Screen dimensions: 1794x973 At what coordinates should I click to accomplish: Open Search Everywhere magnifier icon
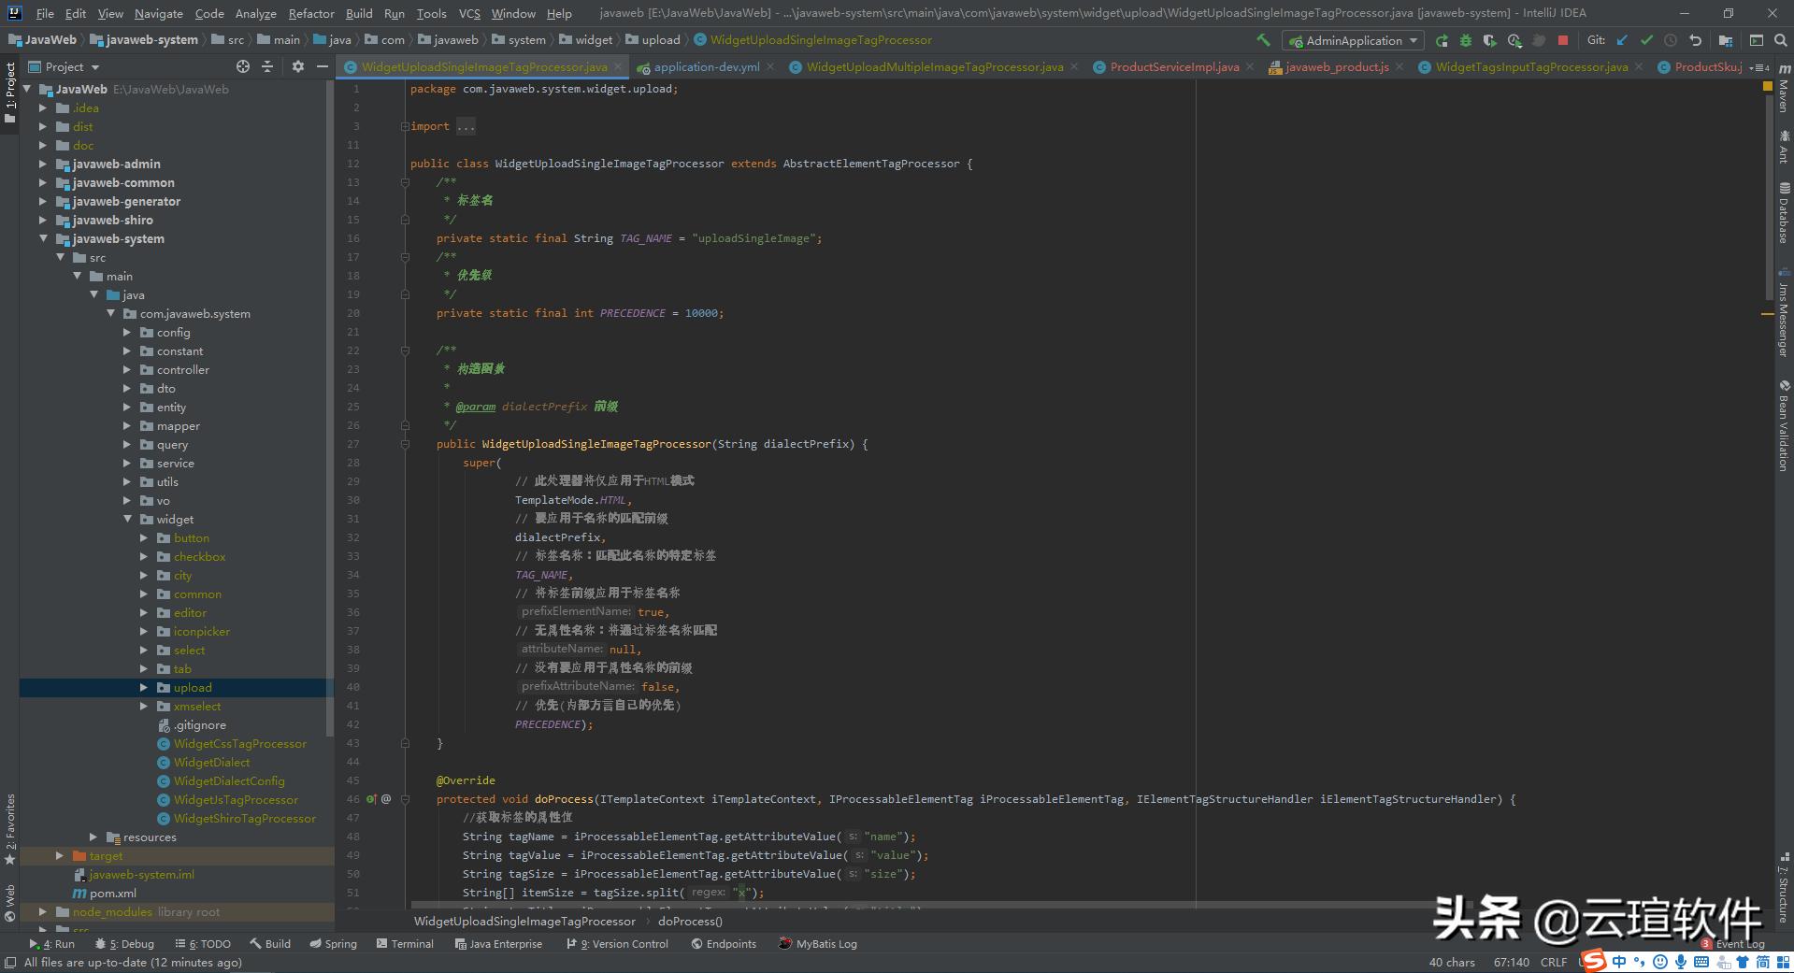tap(1781, 40)
